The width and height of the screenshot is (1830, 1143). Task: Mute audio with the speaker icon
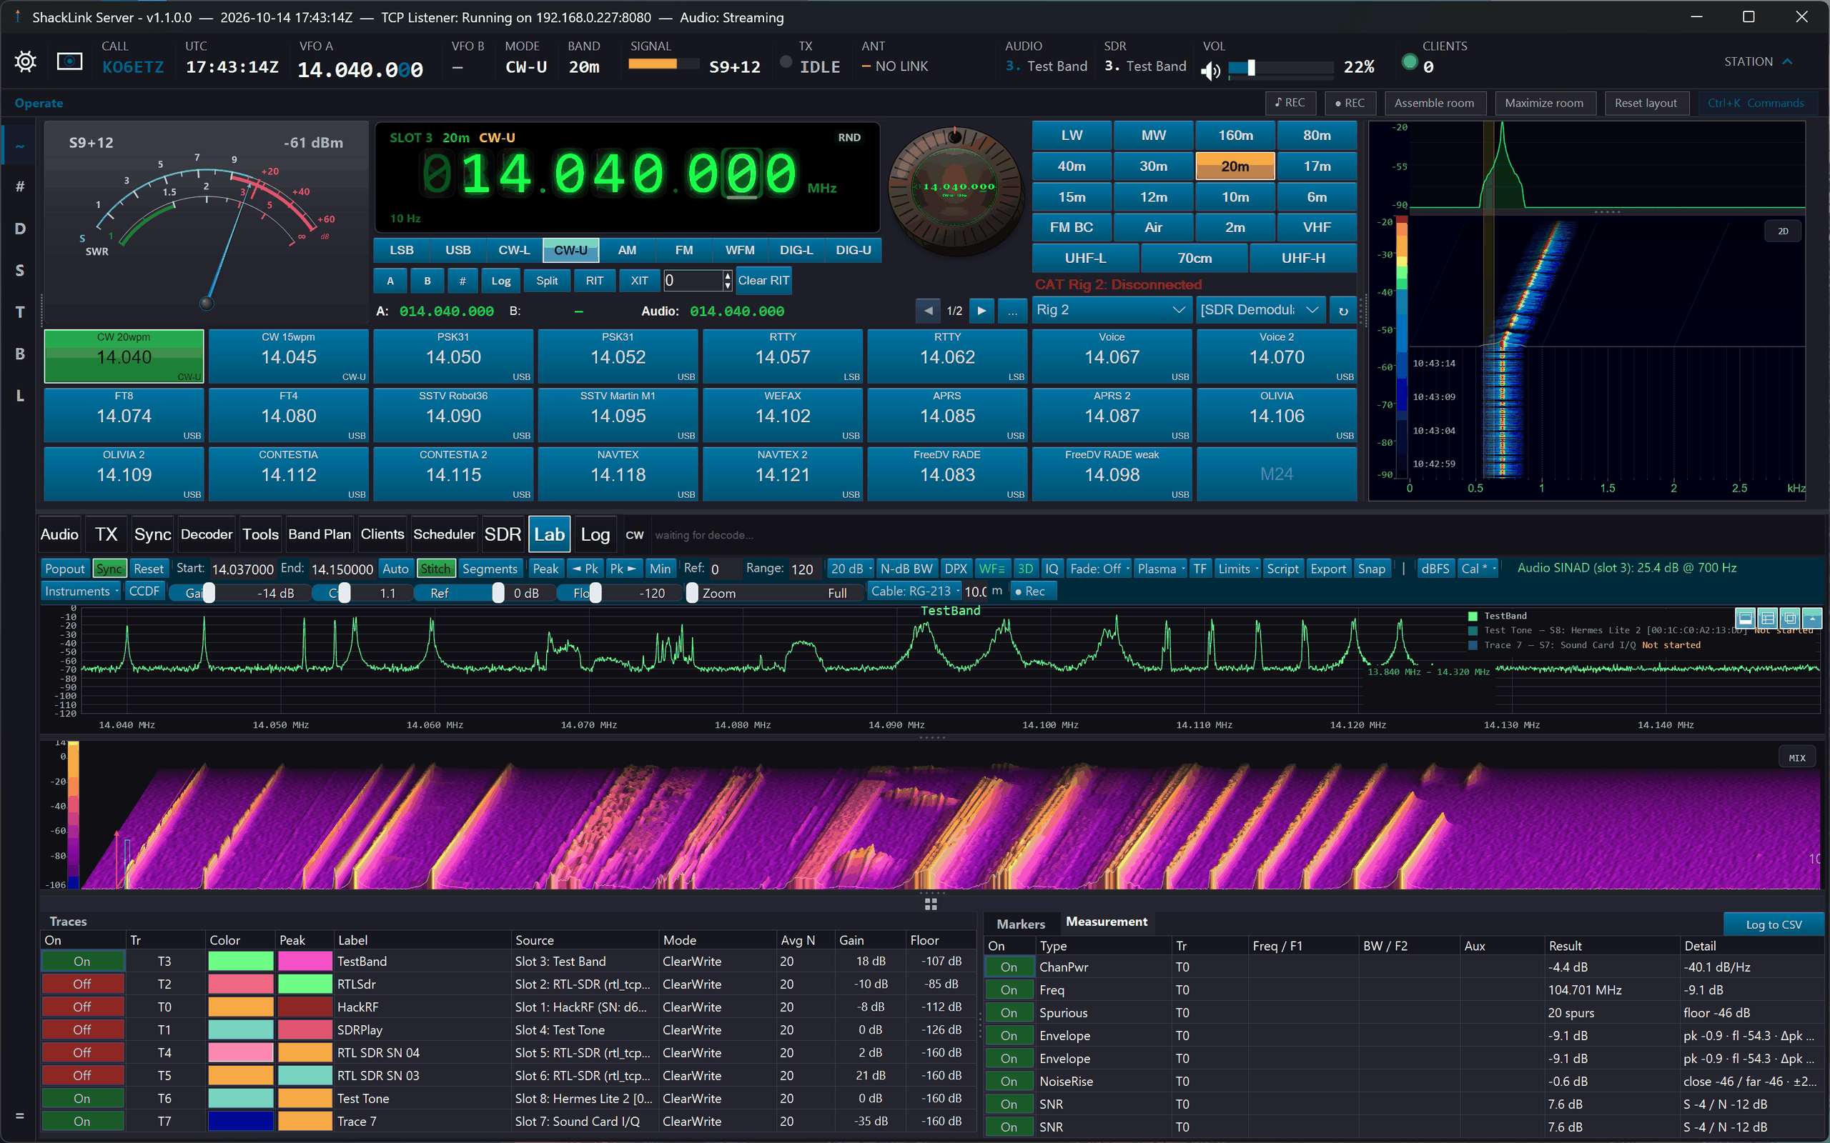click(x=1211, y=71)
